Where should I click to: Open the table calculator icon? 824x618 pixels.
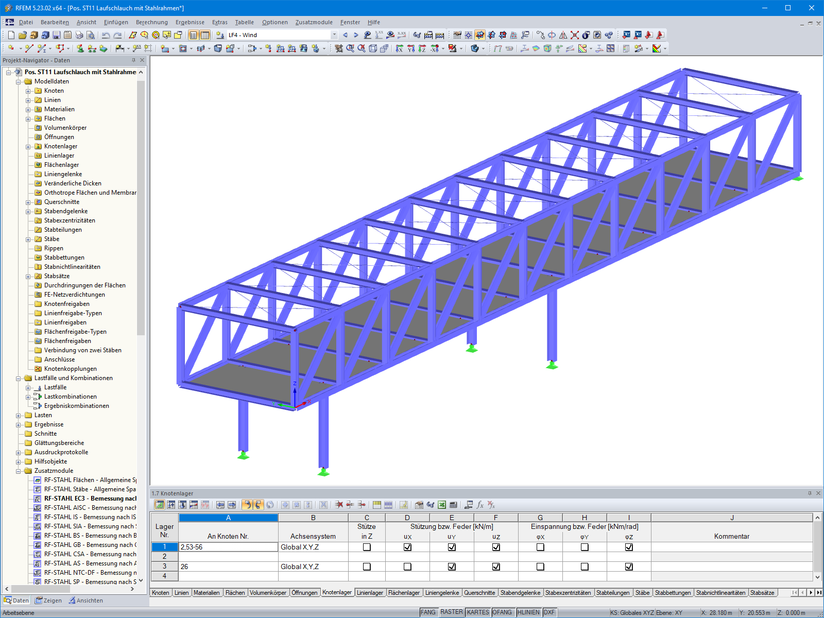pos(453,505)
